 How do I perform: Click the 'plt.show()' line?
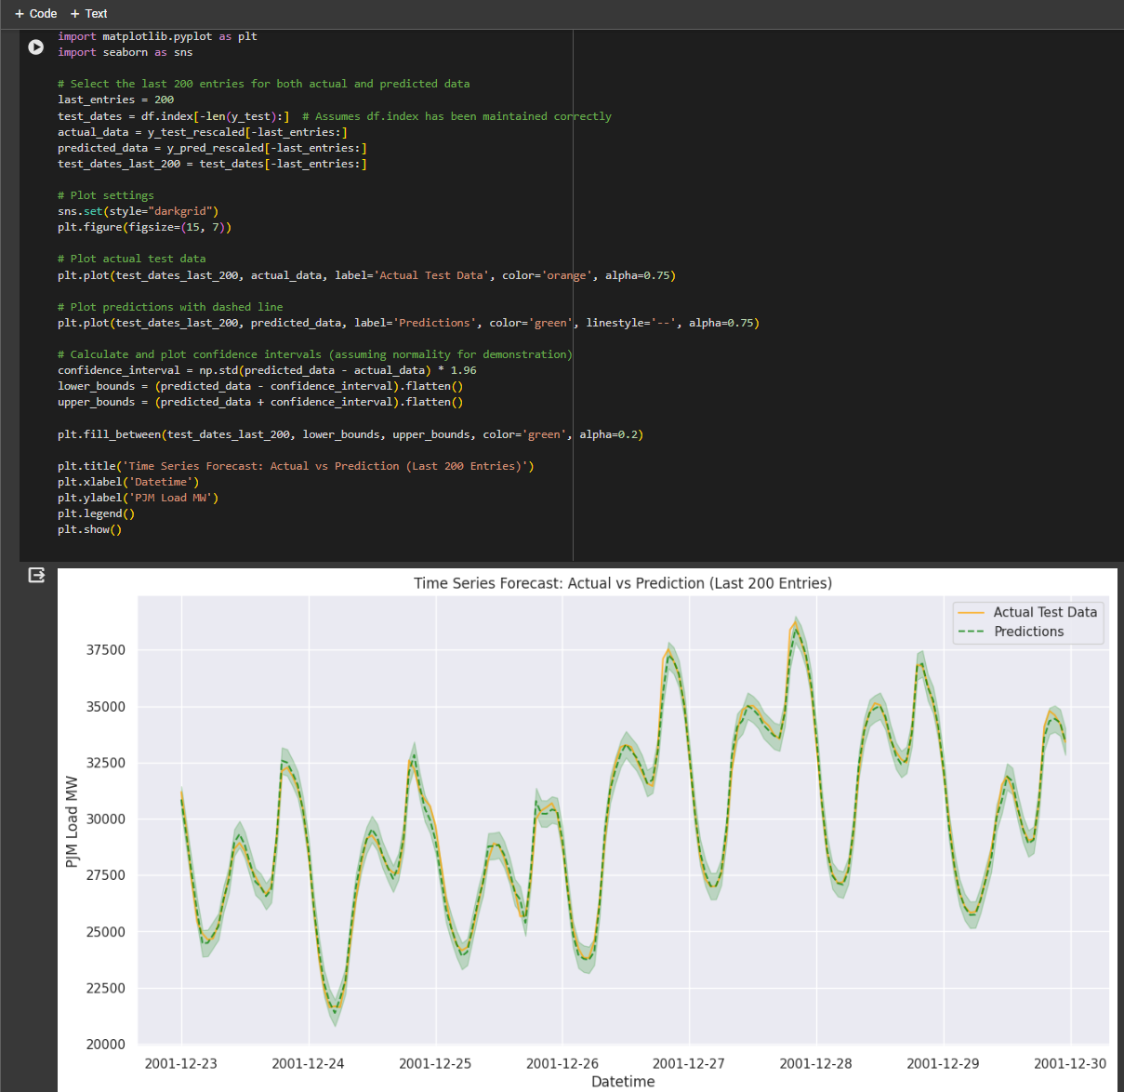[x=89, y=529]
